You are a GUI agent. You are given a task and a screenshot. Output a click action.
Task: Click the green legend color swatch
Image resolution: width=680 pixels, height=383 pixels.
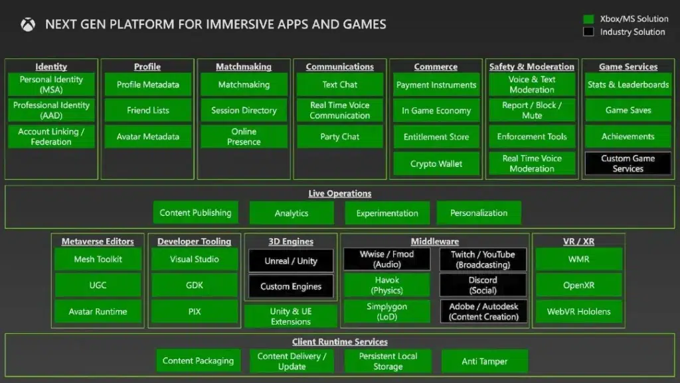pyautogui.click(x=588, y=19)
